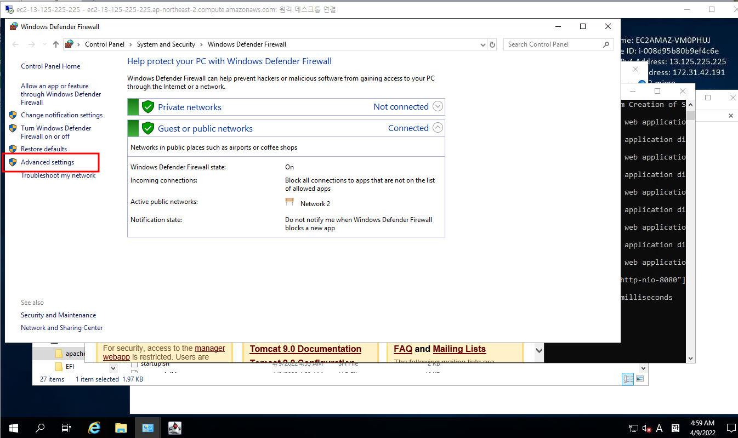
Task: Open Task View on the taskbar
Action: pos(66,428)
